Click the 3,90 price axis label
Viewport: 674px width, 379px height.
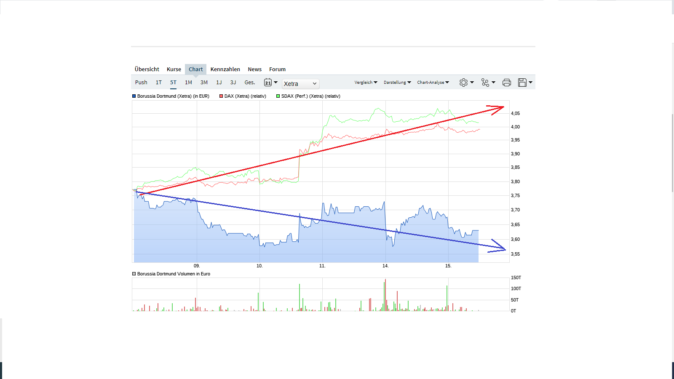click(x=515, y=154)
